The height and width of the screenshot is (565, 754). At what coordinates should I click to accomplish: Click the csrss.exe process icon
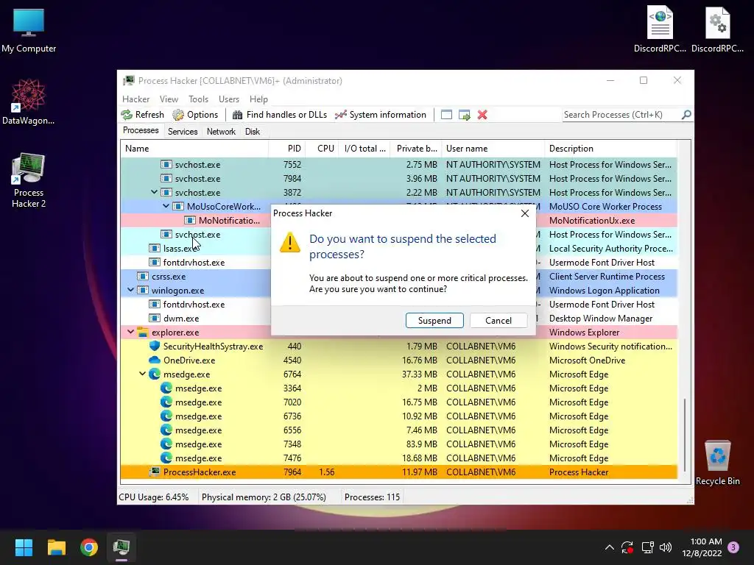click(143, 277)
